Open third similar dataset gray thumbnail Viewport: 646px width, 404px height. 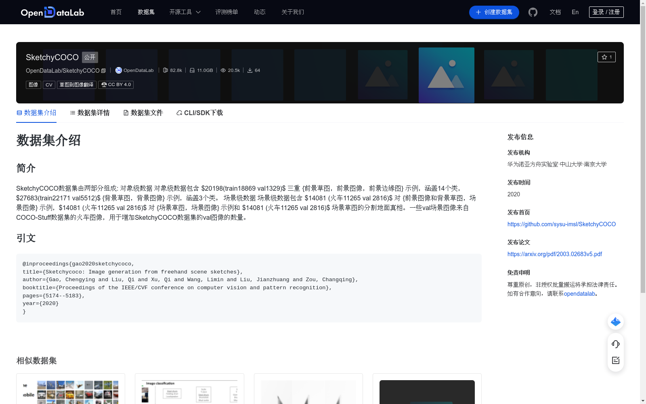coord(308,392)
